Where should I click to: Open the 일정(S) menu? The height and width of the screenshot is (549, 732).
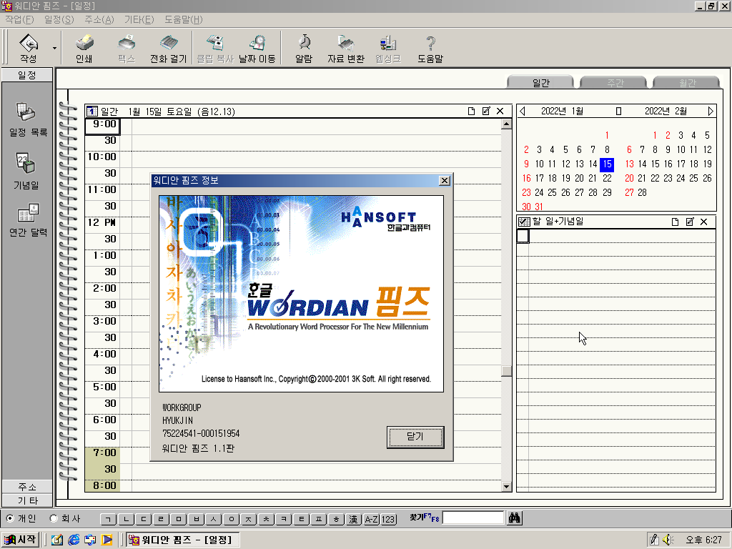59,19
